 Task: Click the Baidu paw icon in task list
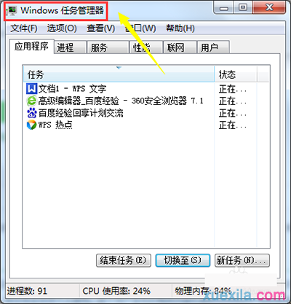(31, 113)
